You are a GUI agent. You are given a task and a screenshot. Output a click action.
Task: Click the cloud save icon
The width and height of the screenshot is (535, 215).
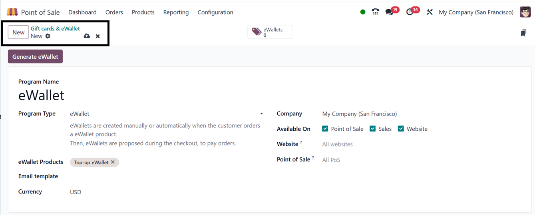click(87, 36)
